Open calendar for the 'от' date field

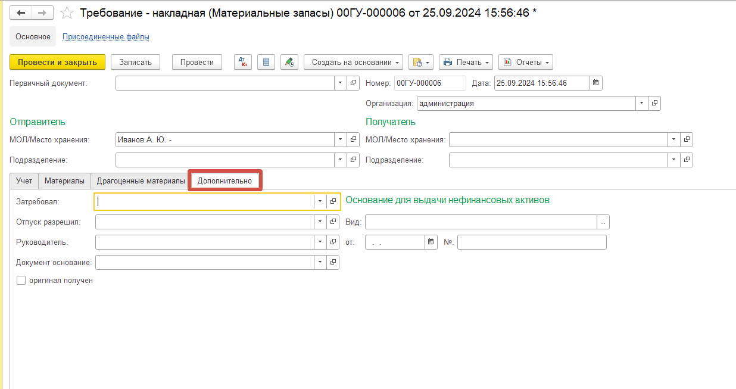(x=431, y=242)
